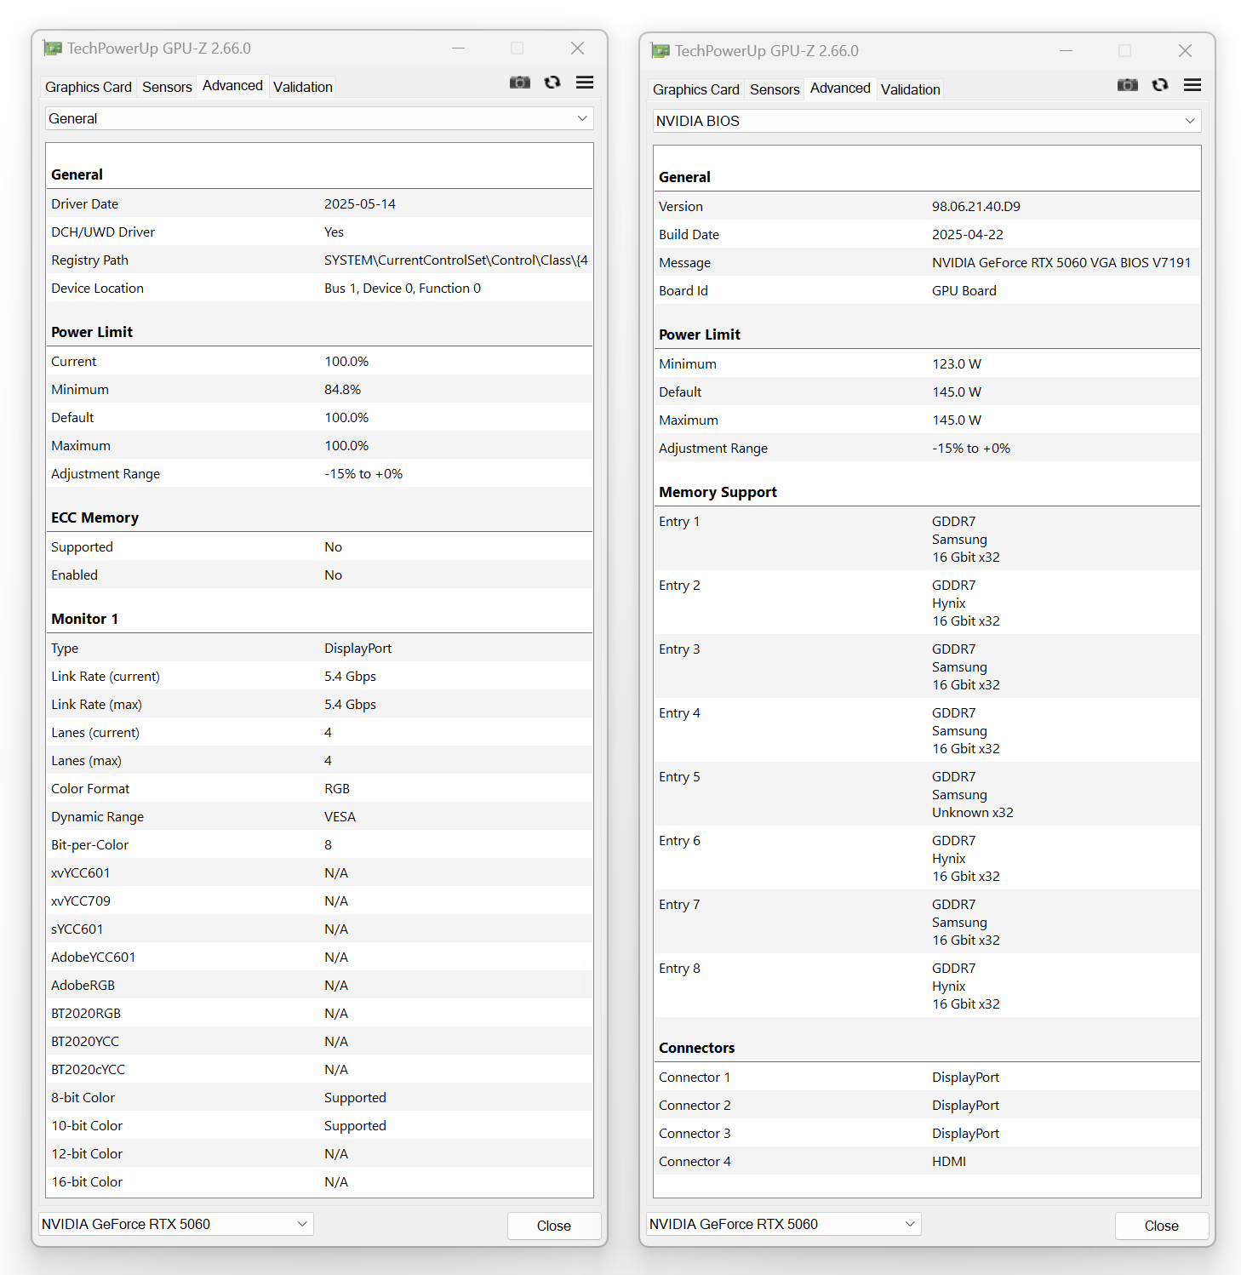Open the hamburger menu in the NVIDIA BIOS window
Viewport: 1241px width, 1275px height.
point(1192,85)
